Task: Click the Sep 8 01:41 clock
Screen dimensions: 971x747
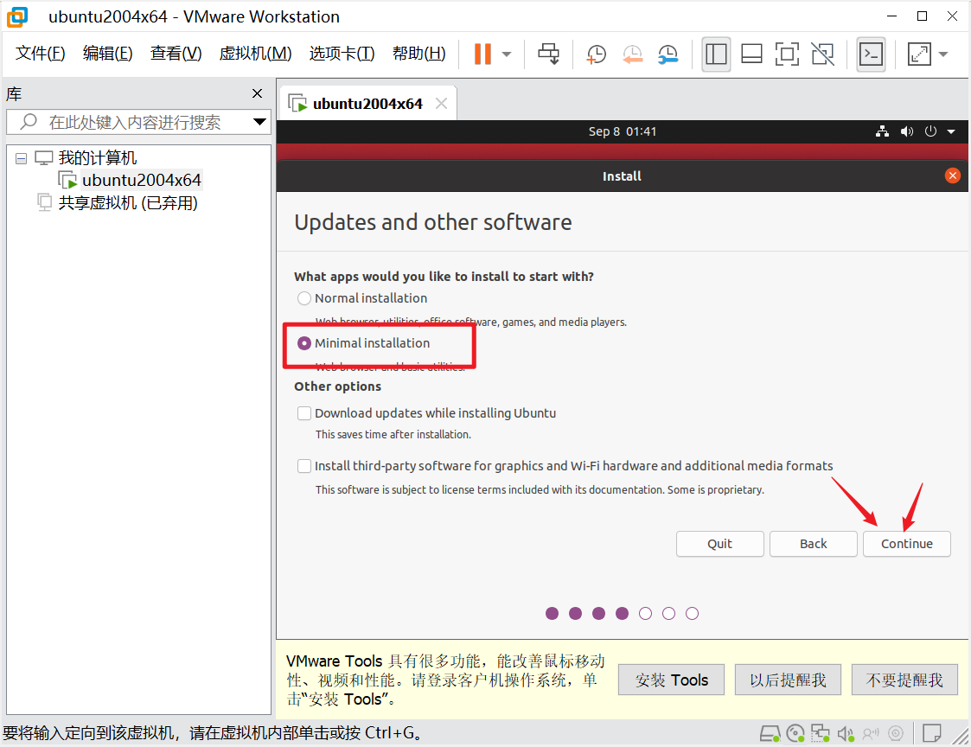Action: pyautogui.click(x=622, y=131)
